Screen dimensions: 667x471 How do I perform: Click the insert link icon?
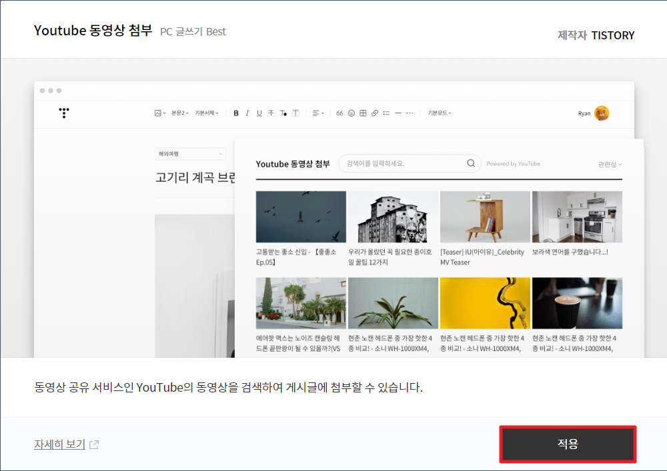click(375, 113)
